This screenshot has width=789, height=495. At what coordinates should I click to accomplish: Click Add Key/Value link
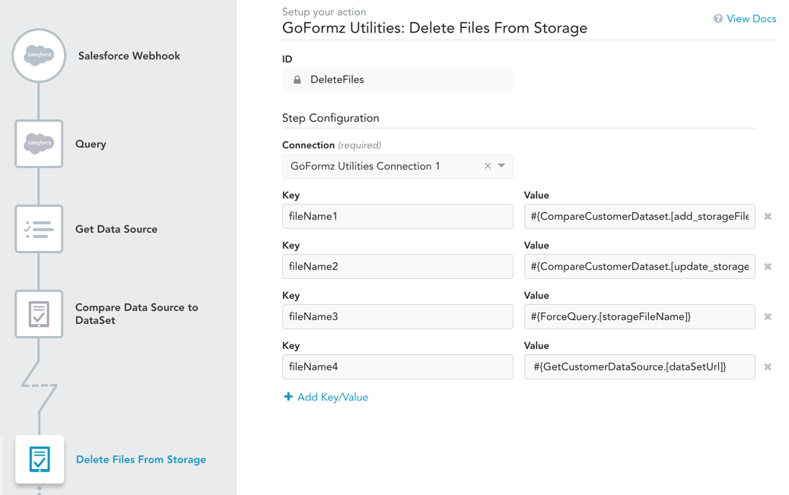tap(326, 397)
